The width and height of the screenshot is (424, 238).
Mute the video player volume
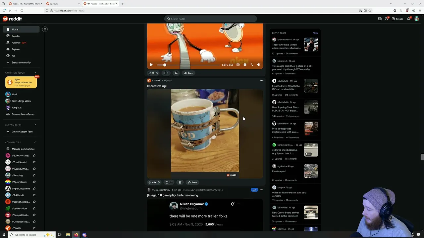pos(259,65)
